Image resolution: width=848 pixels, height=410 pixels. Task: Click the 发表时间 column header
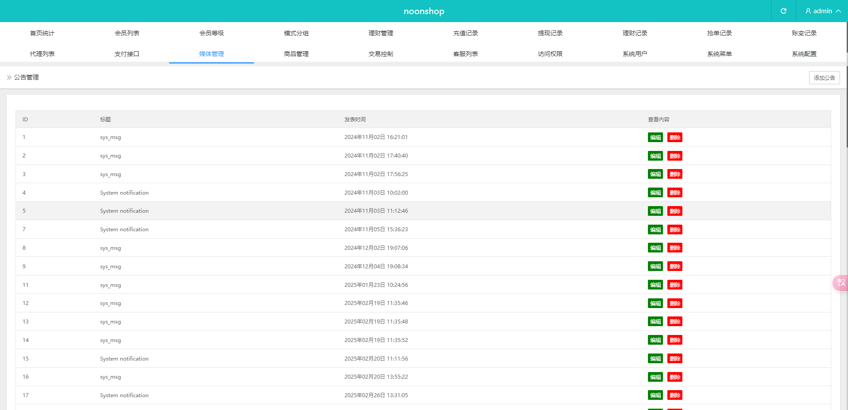click(x=355, y=120)
